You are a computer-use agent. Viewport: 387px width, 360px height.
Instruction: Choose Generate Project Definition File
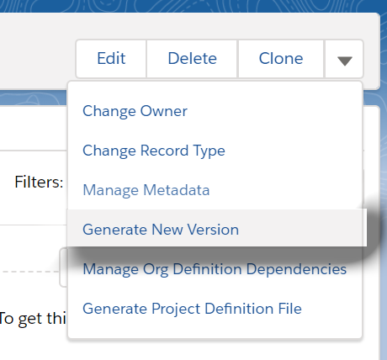tap(192, 309)
